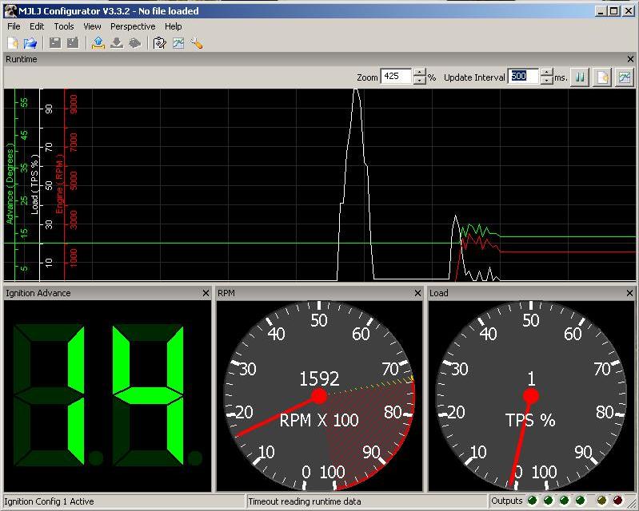This screenshot has width=639, height=511.
Task: Click the third green output LED indicator
Action: pos(564,500)
